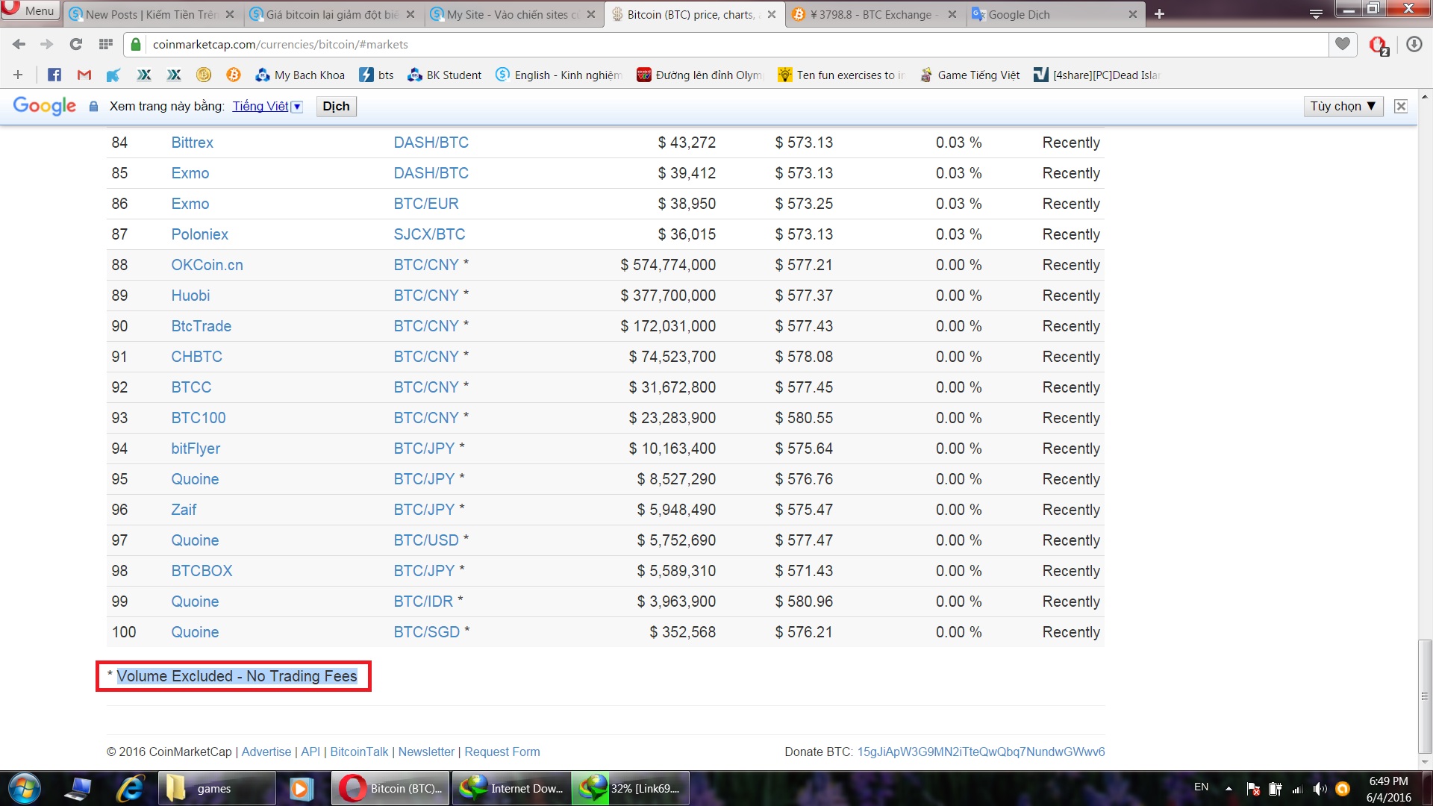This screenshot has height=806, width=1433.
Task: Open the Tùy chọn options dropdown
Action: click(1343, 106)
